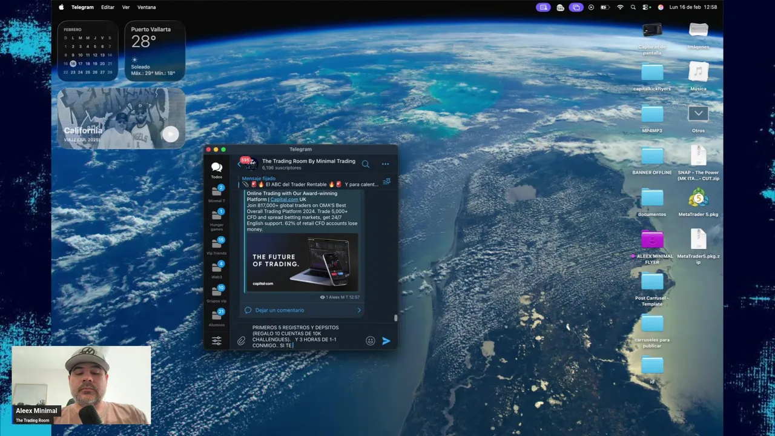Select the Música desktop stack
This screenshot has height=436, width=775.
(698, 76)
